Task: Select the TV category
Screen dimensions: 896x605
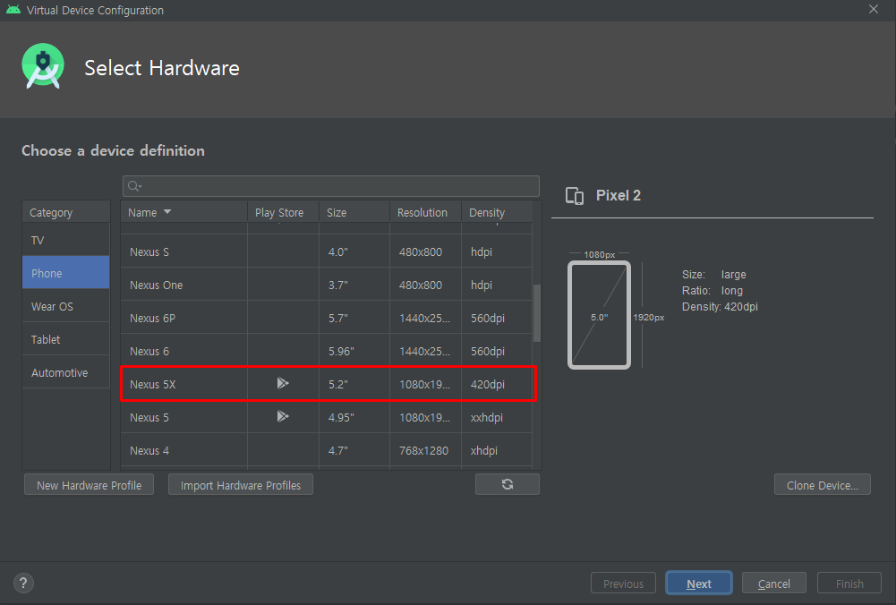Action: [65, 240]
